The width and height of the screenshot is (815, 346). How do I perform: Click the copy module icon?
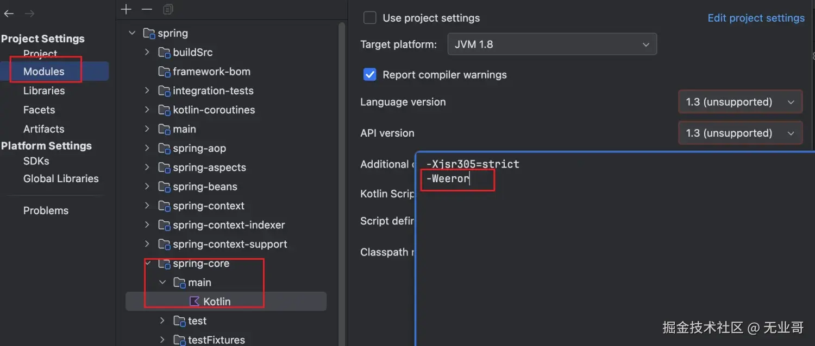pyautogui.click(x=168, y=9)
